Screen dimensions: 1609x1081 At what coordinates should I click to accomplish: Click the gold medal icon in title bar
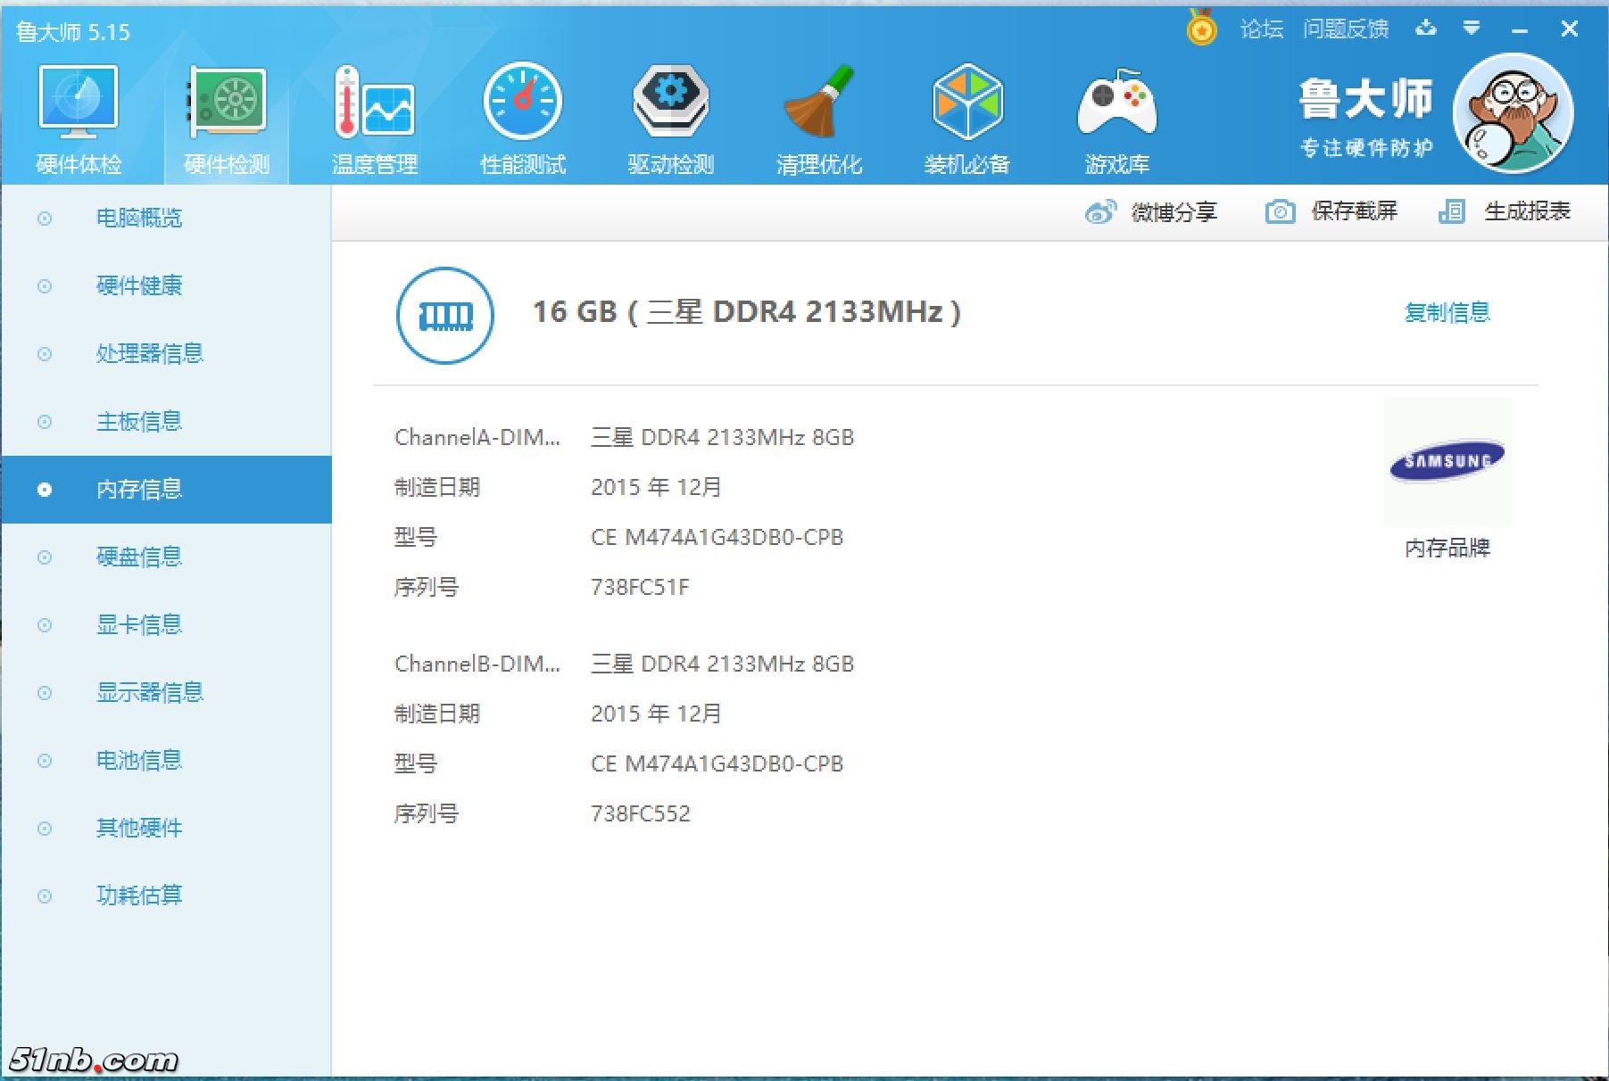pos(1201,29)
